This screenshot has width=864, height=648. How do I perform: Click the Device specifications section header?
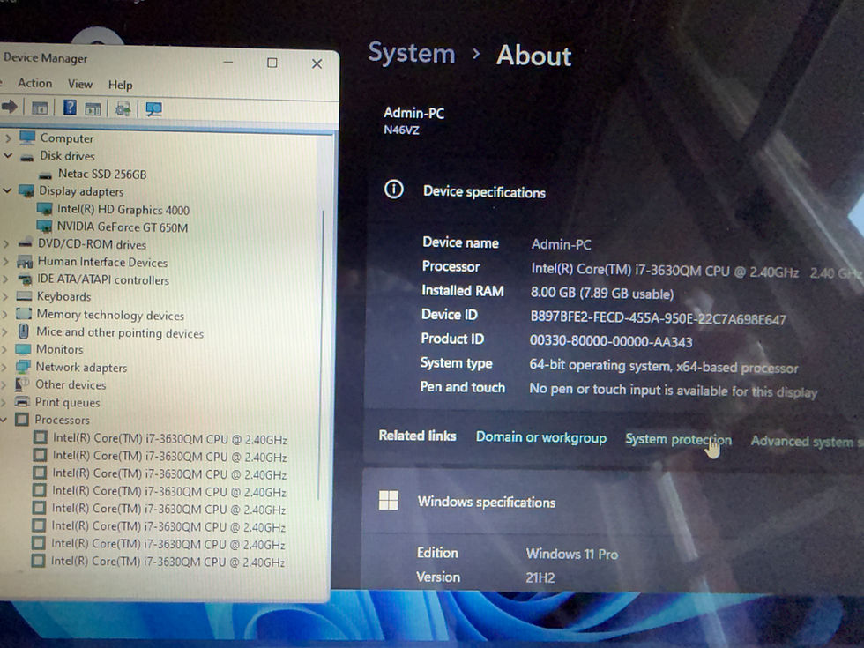pos(484,192)
